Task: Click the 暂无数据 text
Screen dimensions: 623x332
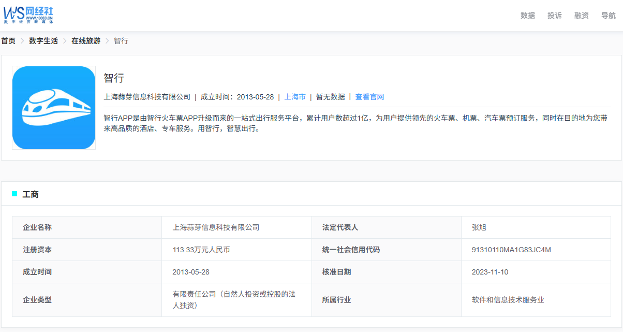Action: tap(330, 97)
